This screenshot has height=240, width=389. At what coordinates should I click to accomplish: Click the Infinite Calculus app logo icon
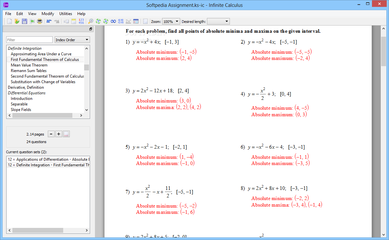6,5
